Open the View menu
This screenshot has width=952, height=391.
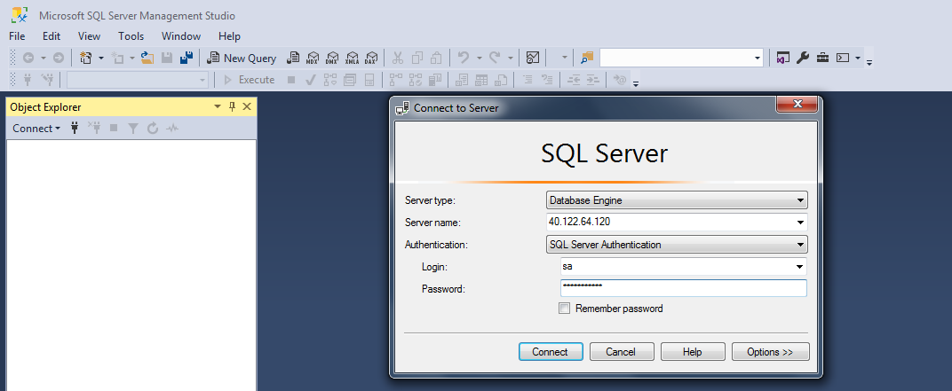(89, 36)
